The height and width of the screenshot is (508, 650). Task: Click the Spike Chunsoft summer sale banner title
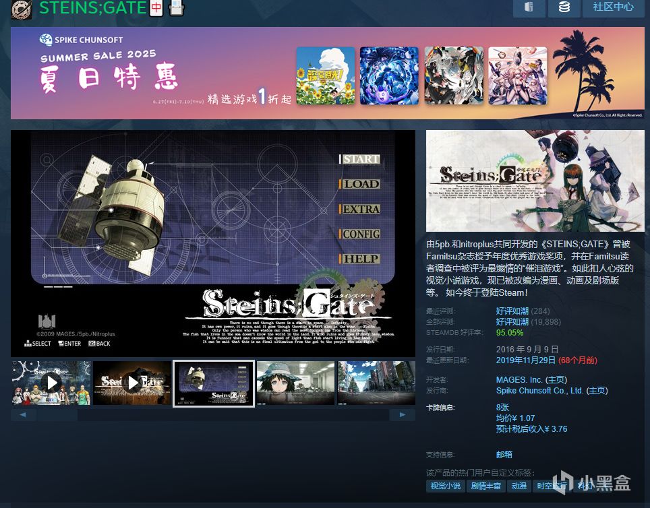point(109,77)
